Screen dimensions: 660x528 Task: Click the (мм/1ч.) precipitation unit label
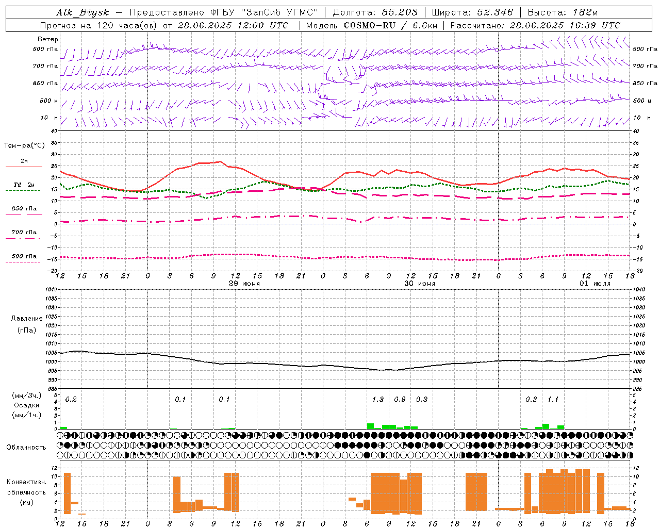coord(26,415)
